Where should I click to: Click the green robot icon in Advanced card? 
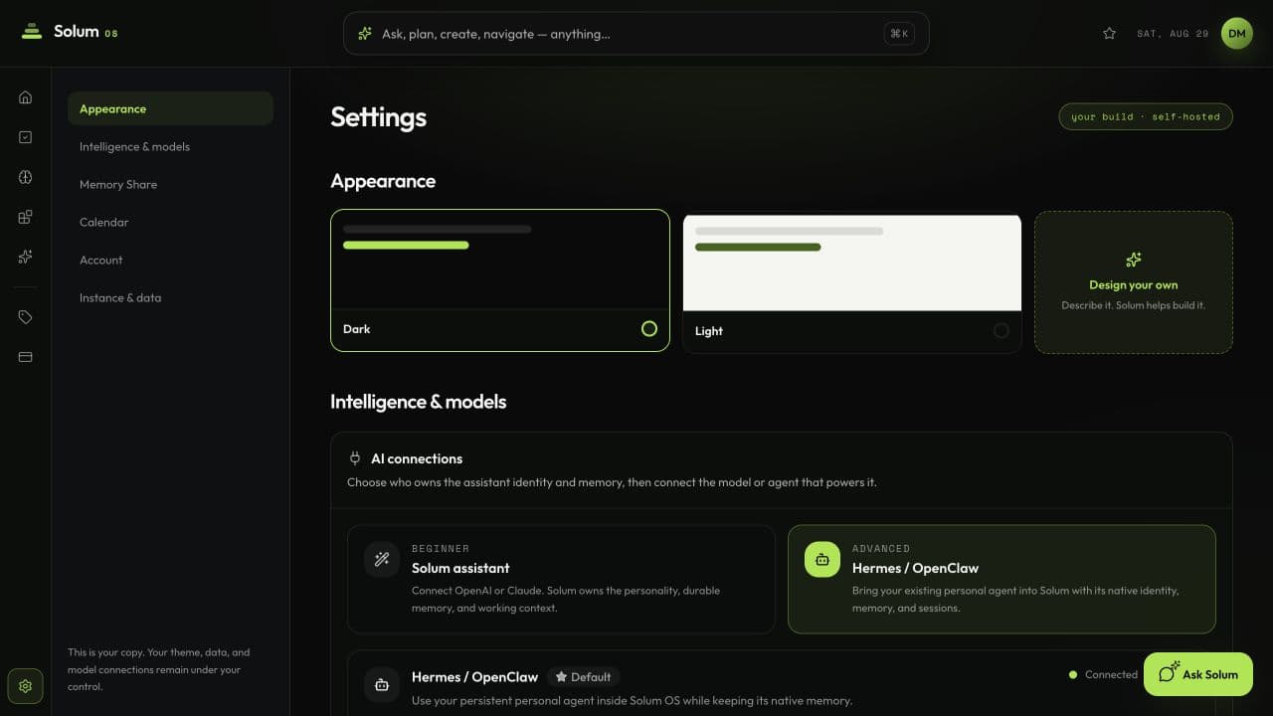(822, 559)
